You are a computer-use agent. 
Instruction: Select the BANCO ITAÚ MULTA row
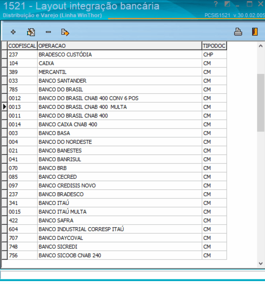117,212
